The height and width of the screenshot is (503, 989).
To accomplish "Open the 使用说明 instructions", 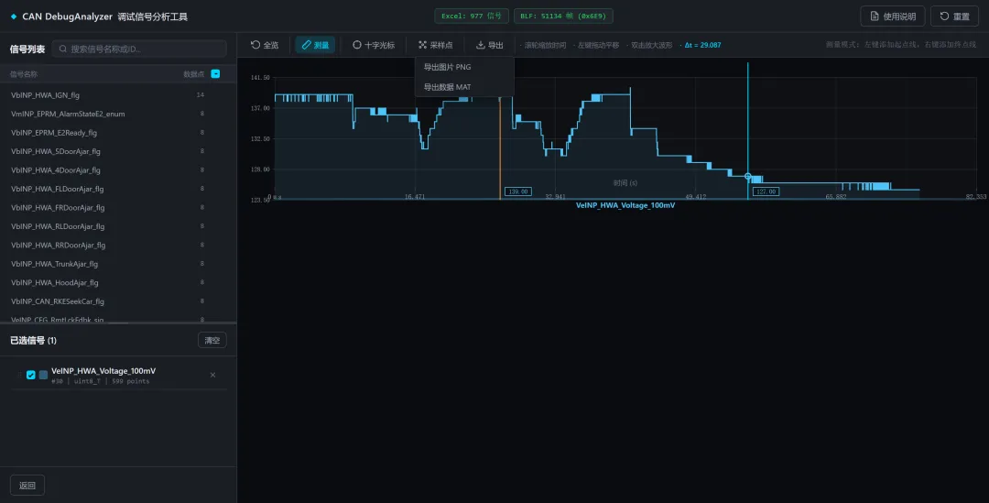I will coord(893,16).
